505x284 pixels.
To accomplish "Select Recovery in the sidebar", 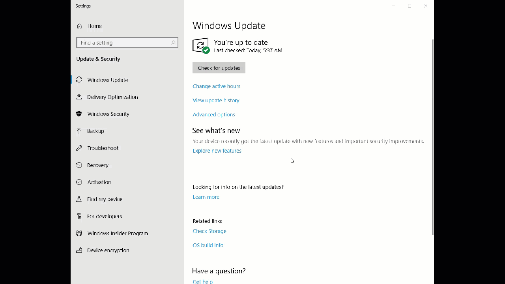I will tap(127, 165).
